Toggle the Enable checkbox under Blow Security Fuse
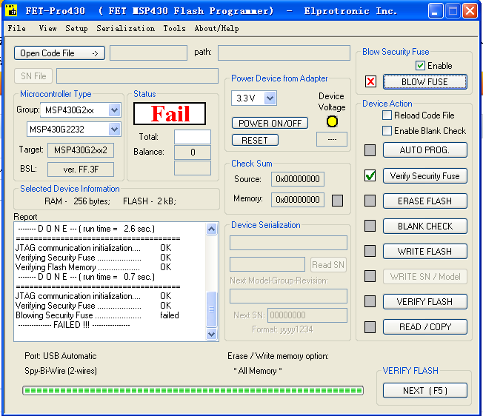The height and width of the screenshot is (416, 483). [x=420, y=66]
